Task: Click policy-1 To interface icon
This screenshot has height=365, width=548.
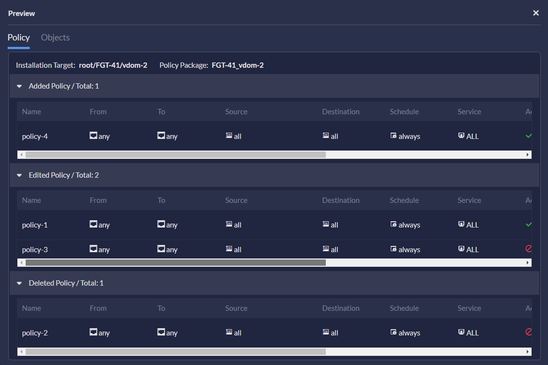Action: click(161, 224)
